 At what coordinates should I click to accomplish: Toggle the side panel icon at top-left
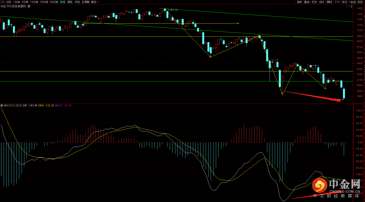(2, 2)
